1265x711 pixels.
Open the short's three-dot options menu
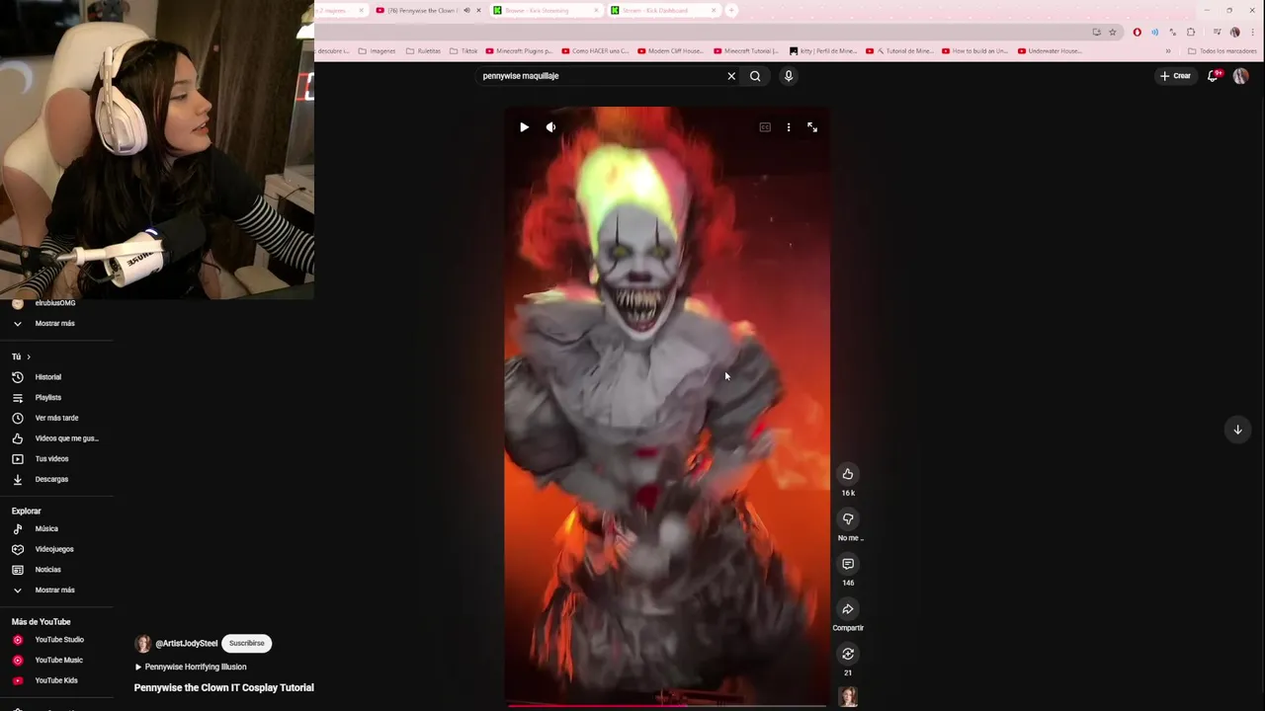click(789, 127)
